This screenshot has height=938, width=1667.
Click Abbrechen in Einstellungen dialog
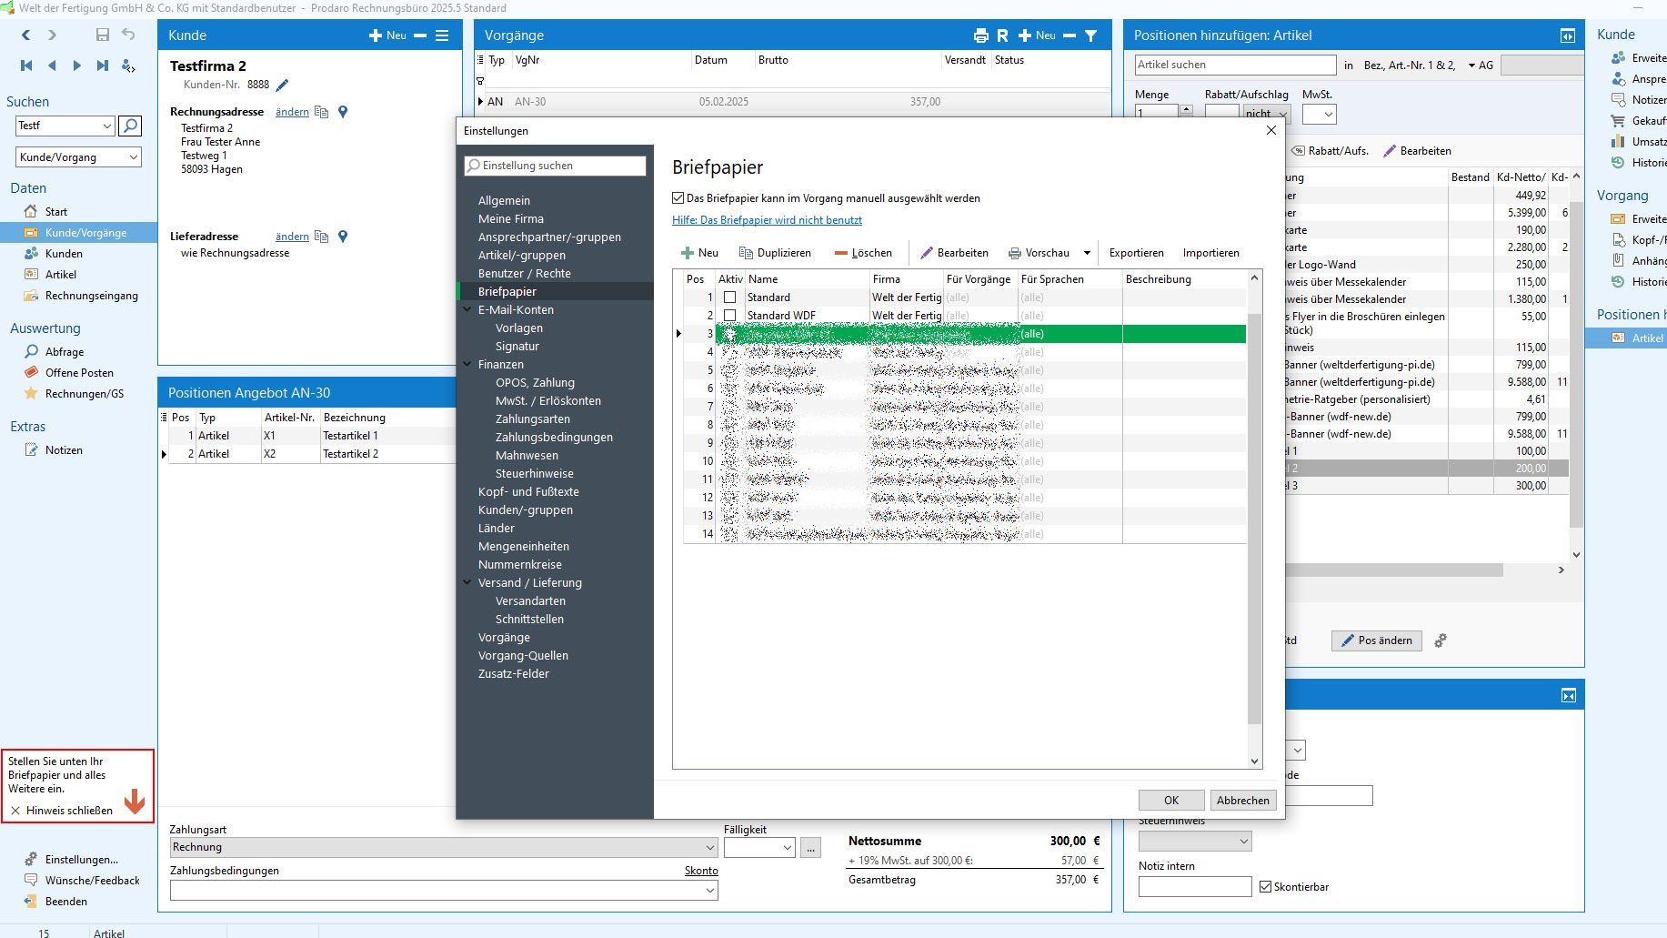[x=1242, y=800]
